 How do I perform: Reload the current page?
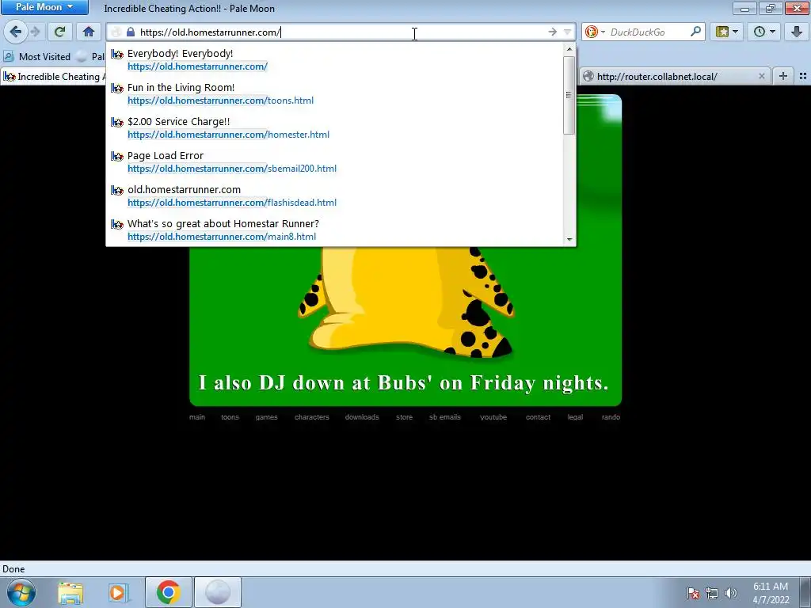(59, 32)
